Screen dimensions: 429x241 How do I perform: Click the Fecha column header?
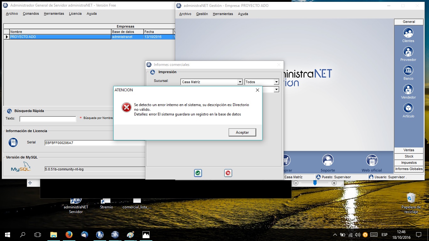click(x=158, y=32)
